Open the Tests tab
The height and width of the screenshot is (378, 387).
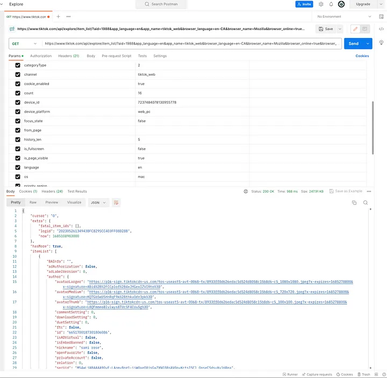[x=142, y=56]
